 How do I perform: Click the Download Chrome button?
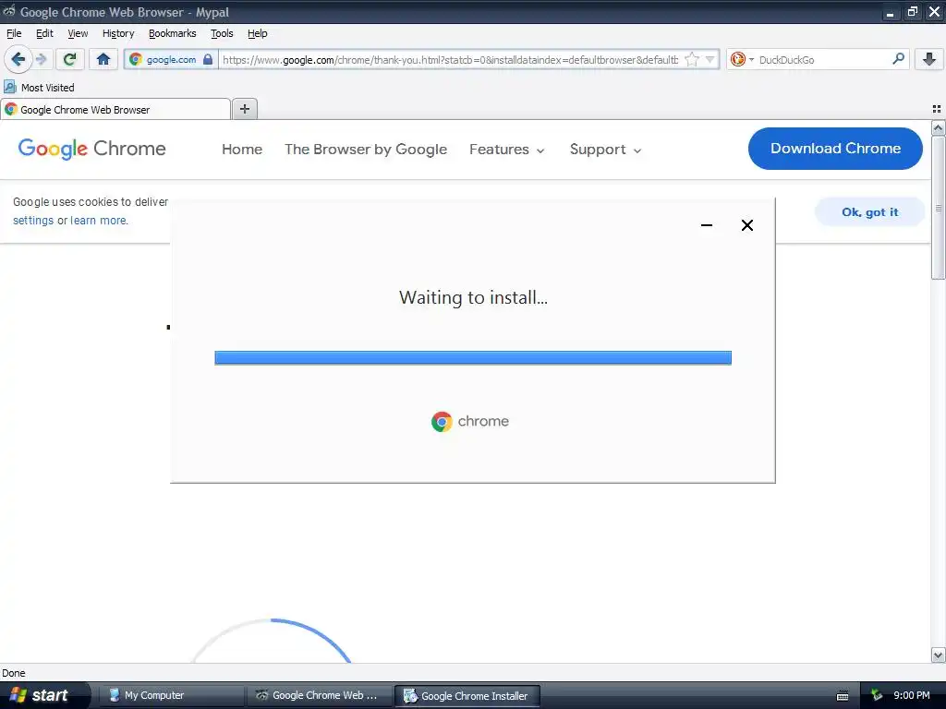point(835,149)
